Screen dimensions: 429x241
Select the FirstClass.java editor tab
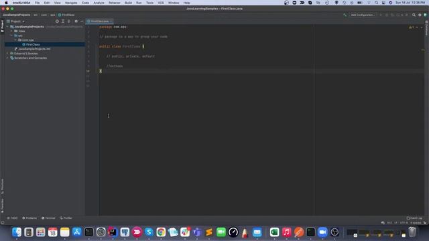(100, 21)
